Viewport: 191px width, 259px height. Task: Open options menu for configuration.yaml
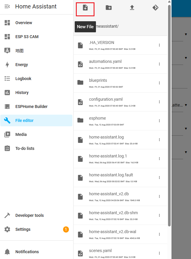[159, 102]
